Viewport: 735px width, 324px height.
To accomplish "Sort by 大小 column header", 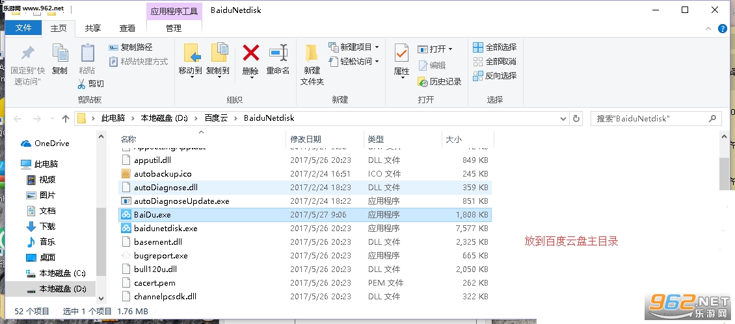I will click(x=468, y=139).
